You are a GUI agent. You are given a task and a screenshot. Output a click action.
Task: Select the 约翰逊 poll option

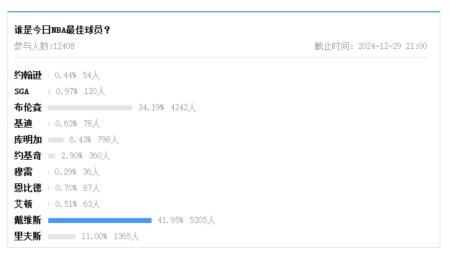[28, 75]
